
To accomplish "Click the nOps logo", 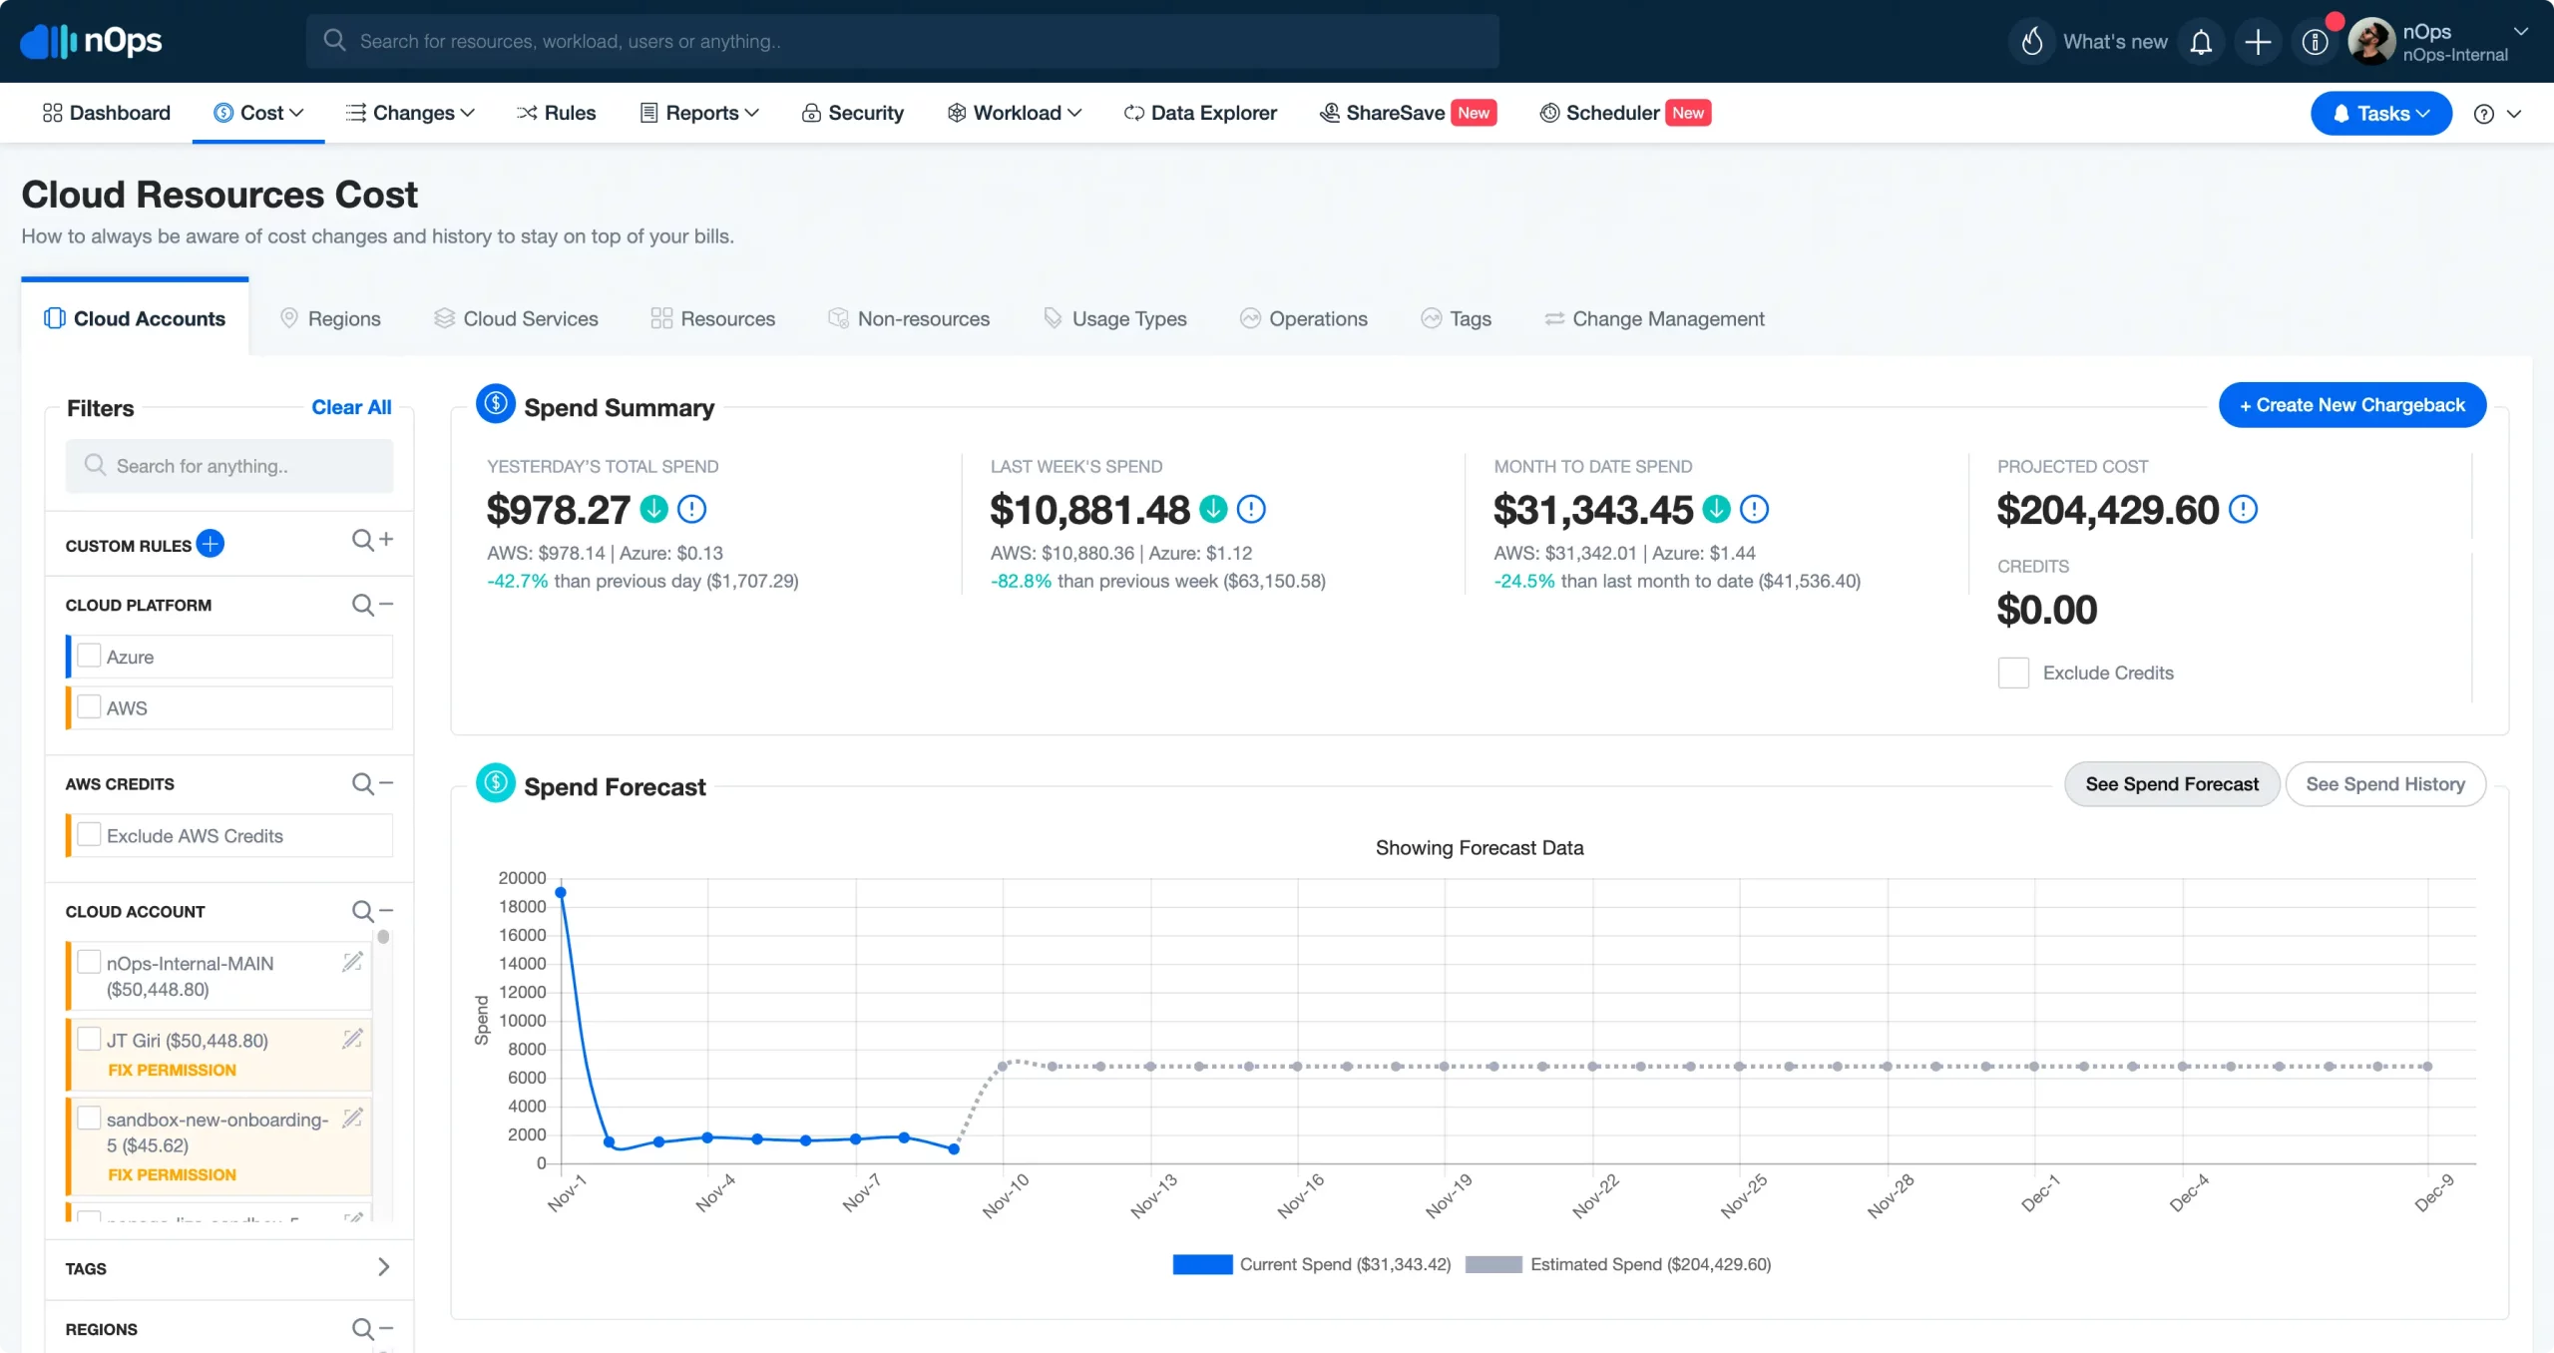I will tap(91, 41).
